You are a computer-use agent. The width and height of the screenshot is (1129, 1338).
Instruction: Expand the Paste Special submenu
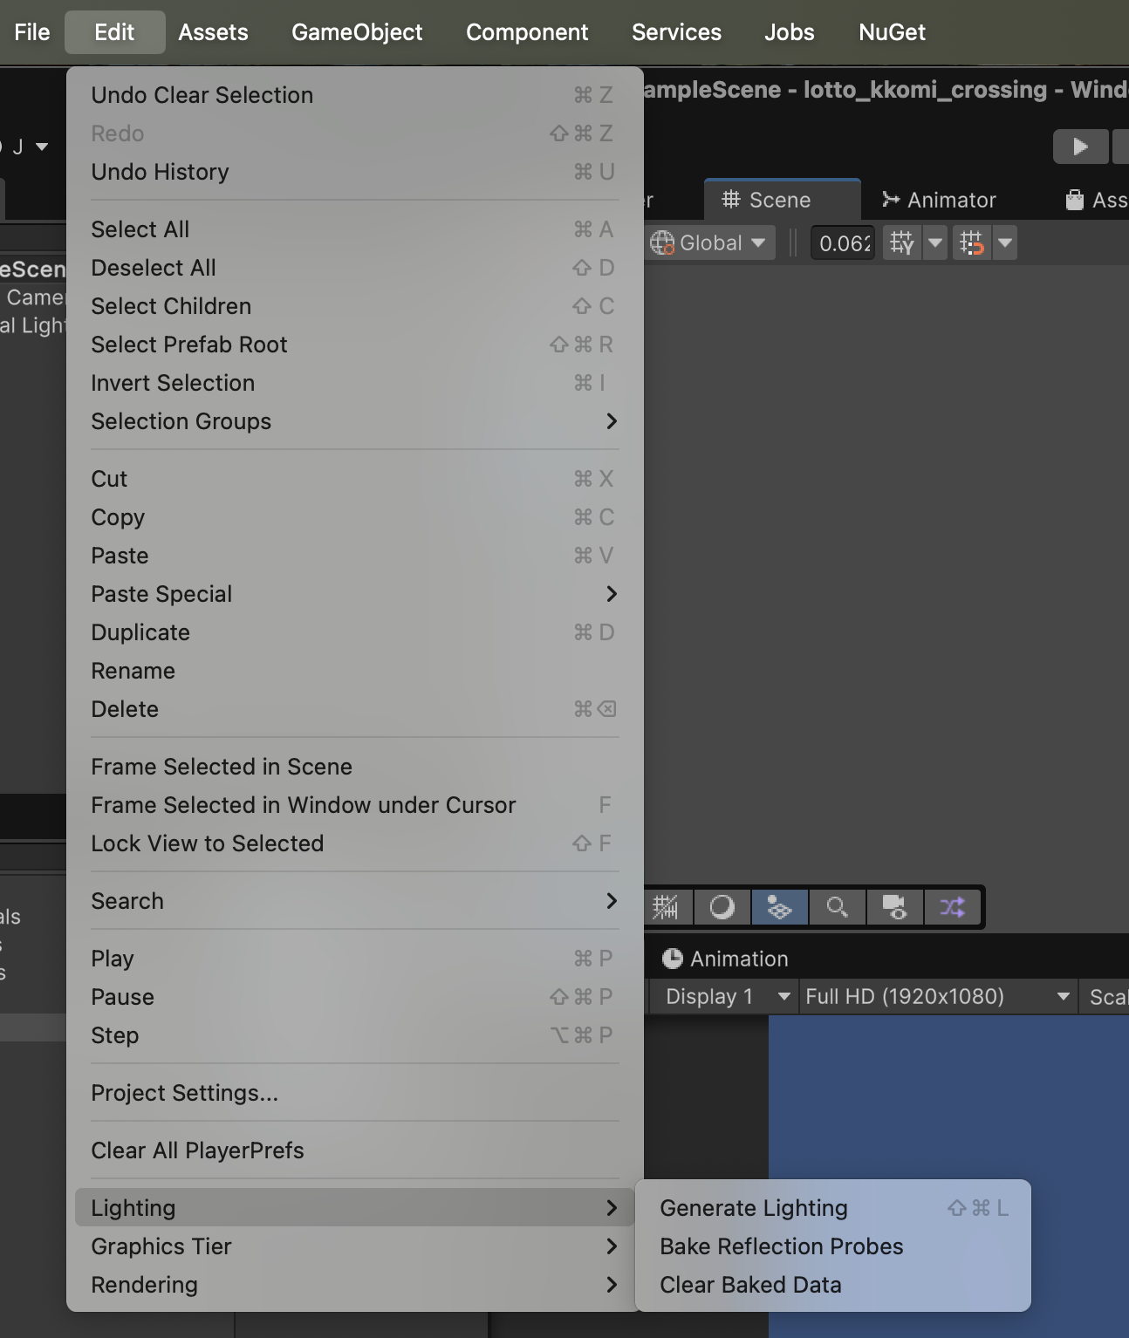click(x=354, y=594)
